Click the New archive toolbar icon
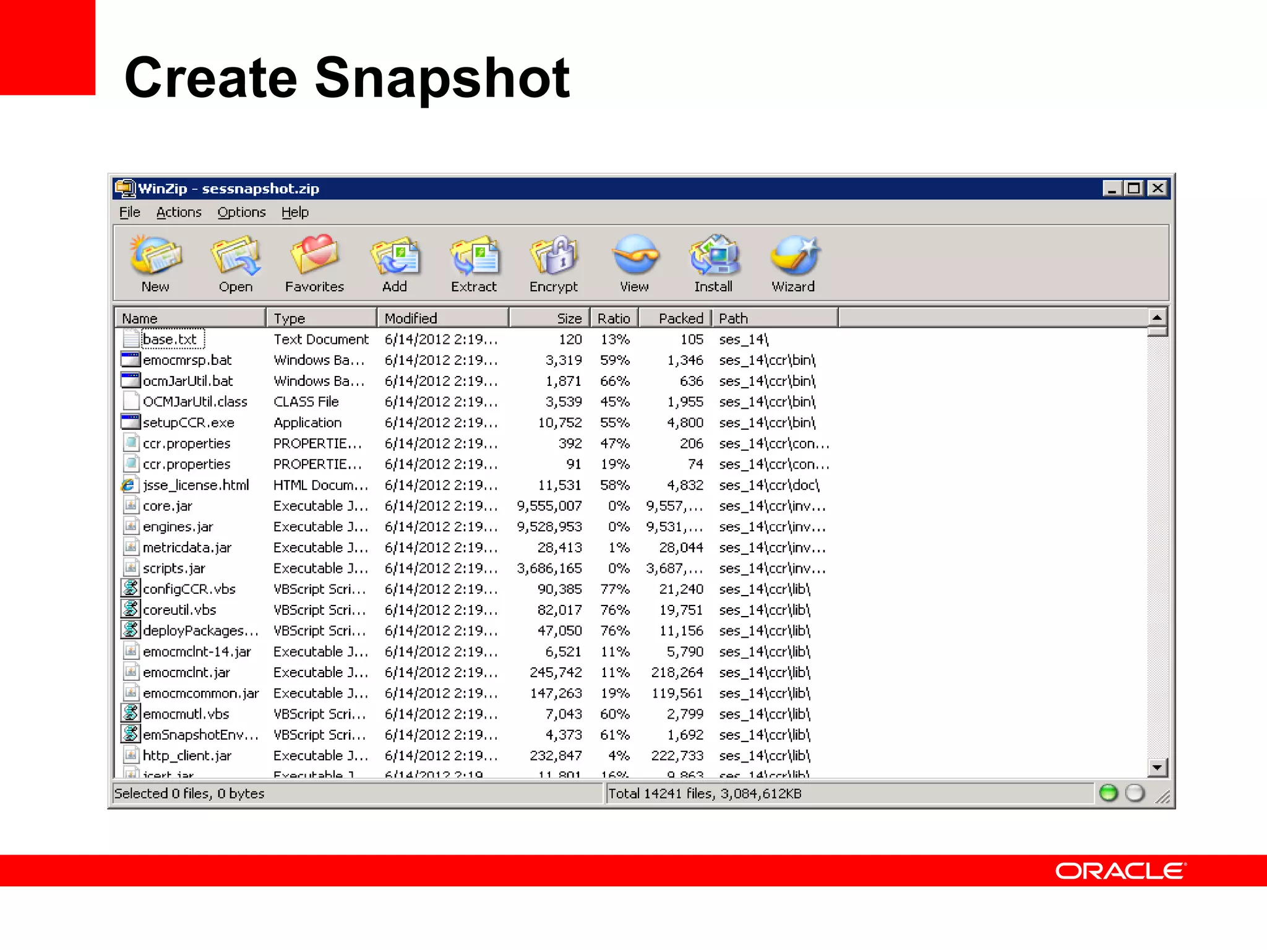 tap(155, 254)
